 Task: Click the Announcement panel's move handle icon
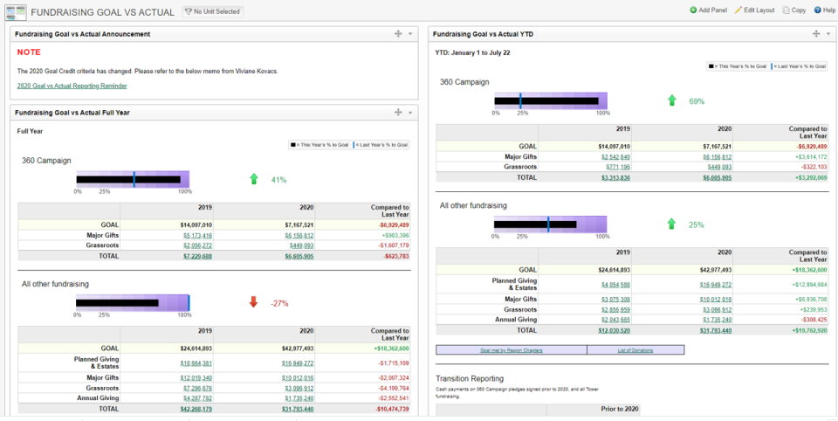pyautogui.click(x=398, y=34)
